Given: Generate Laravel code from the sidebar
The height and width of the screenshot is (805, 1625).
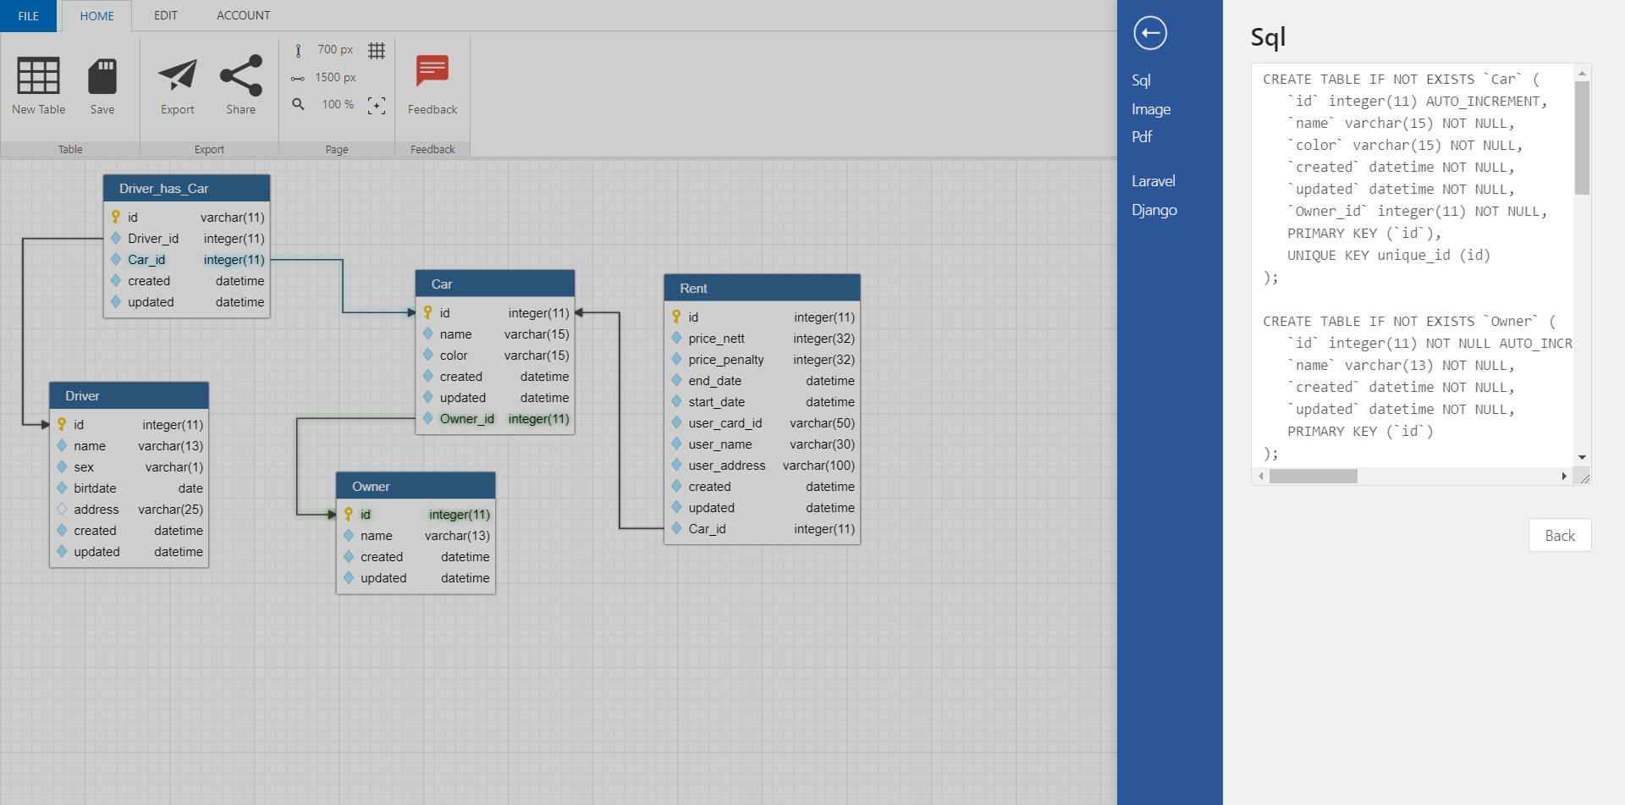Looking at the screenshot, I should pyautogui.click(x=1153, y=180).
